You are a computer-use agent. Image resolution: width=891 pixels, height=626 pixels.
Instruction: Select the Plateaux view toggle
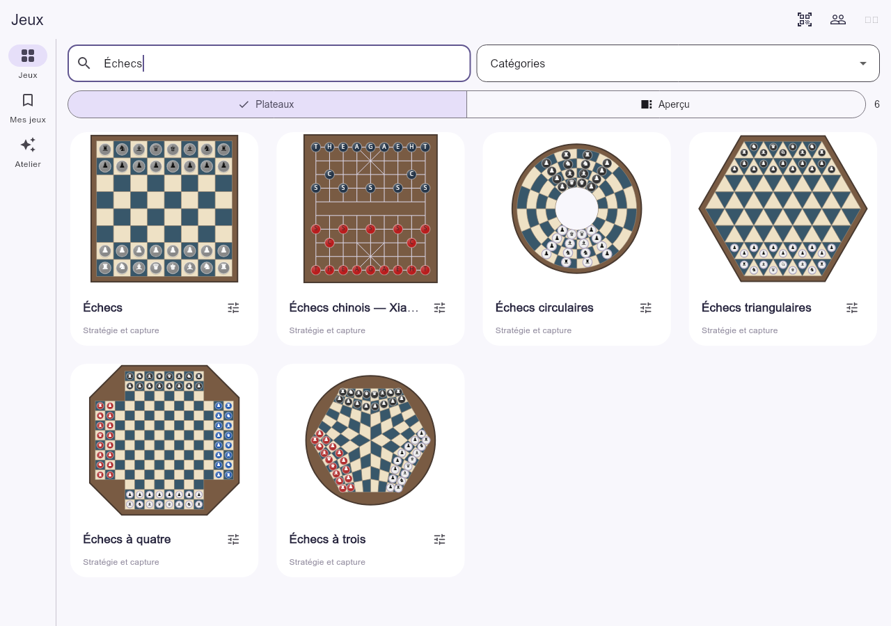(267, 104)
